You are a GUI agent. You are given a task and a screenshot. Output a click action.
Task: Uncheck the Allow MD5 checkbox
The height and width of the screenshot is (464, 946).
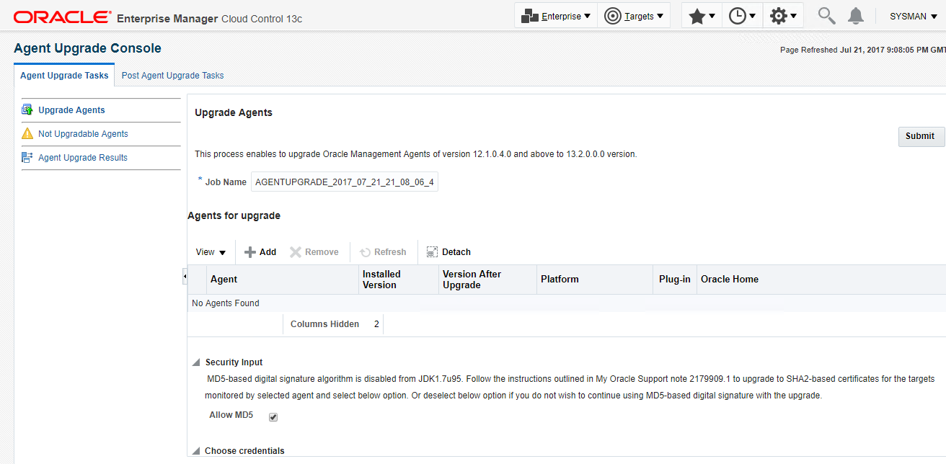[273, 416]
